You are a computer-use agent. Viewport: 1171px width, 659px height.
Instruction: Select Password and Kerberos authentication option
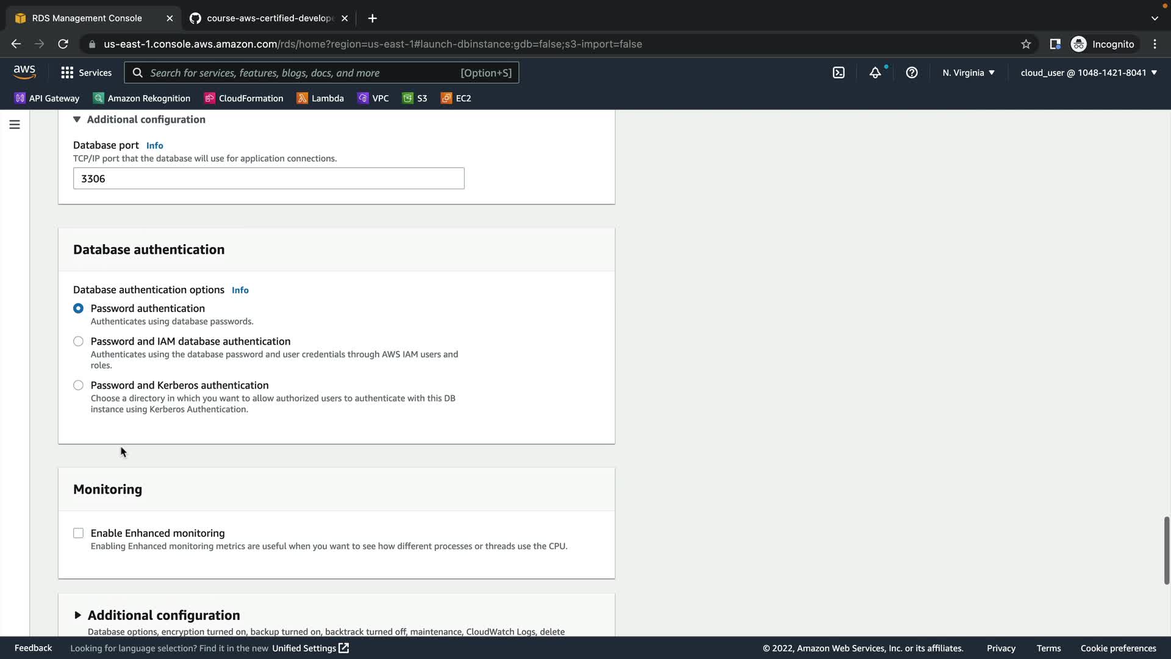[78, 386]
